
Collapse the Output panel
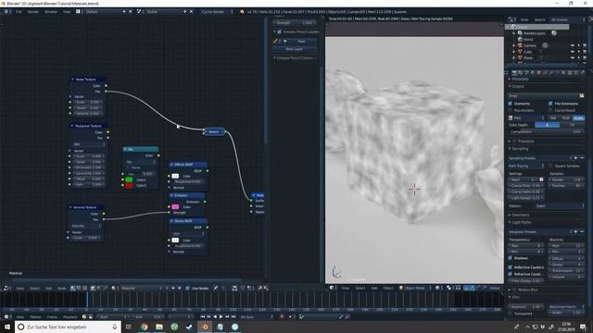510,86
